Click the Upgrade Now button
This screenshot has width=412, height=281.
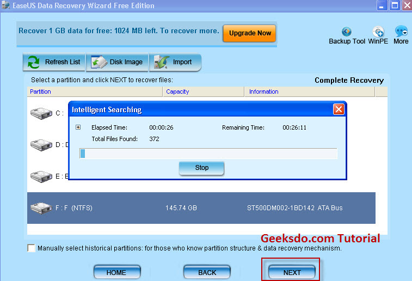coord(249,33)
